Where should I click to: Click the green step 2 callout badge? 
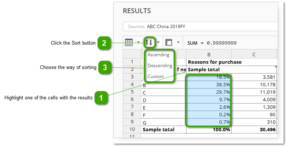coord(104,43)
